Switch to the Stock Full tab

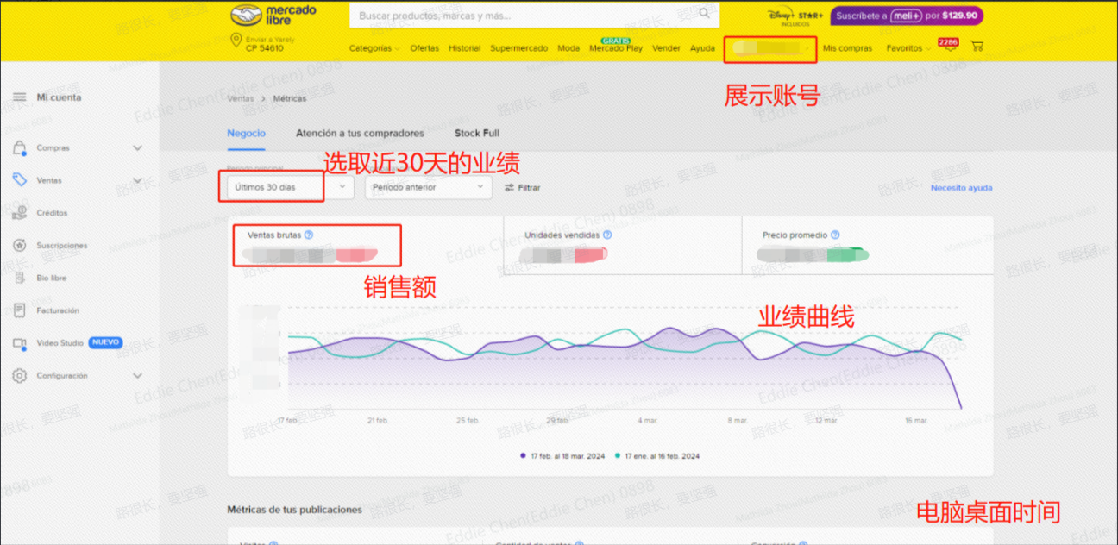[x=477, y=134]
